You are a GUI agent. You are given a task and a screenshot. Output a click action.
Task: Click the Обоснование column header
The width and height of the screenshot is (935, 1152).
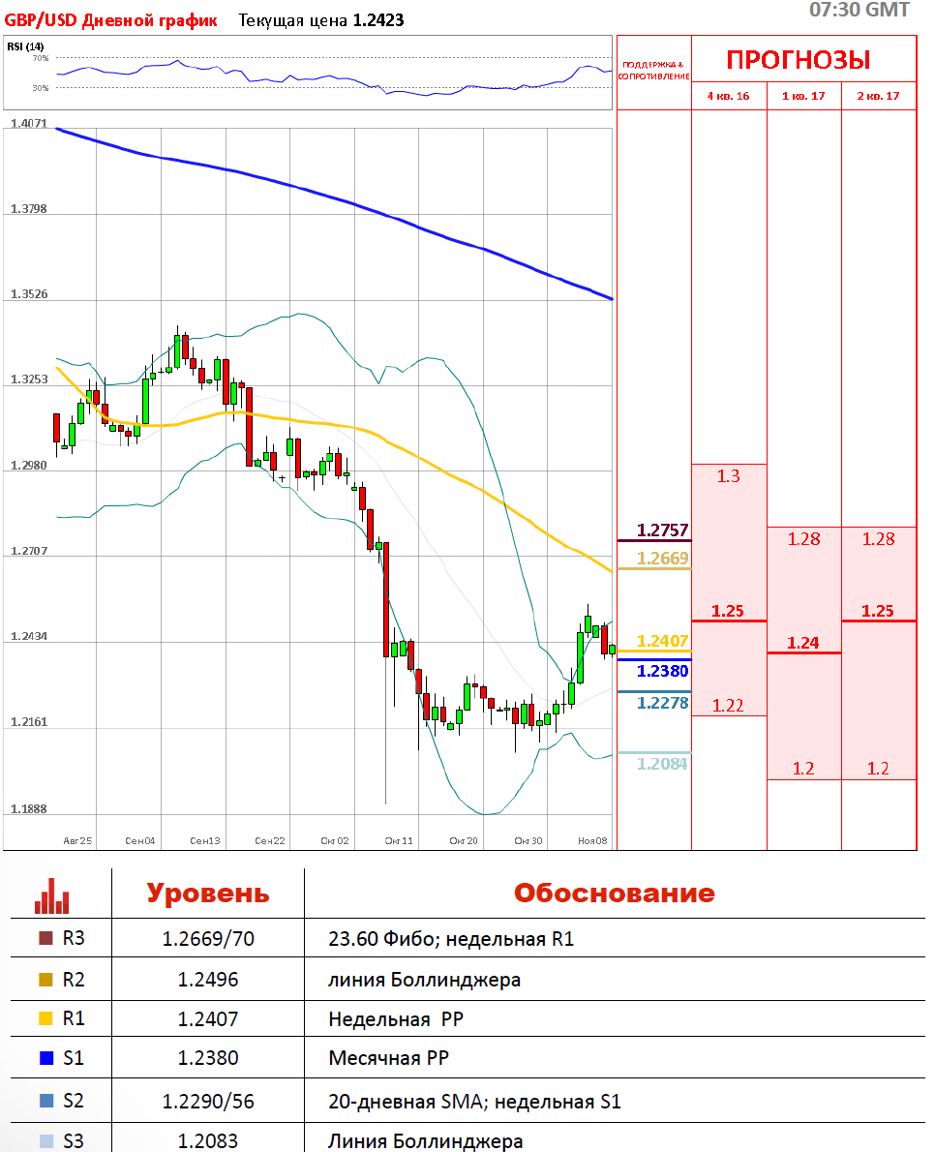coord(615,893)
